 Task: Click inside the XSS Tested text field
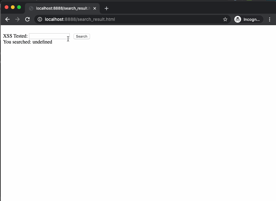pyautogui.click(x=49, y=36)
